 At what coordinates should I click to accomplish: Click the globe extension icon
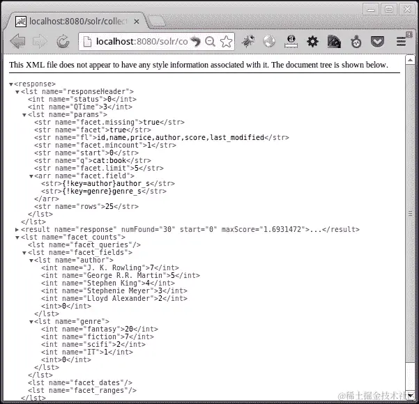tap(269, 41)
